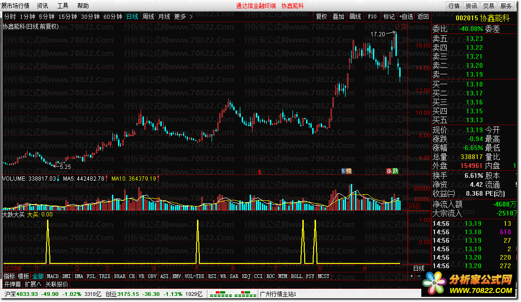Click the red S marker on chart

pyautogui.click(x=260, y=172)
